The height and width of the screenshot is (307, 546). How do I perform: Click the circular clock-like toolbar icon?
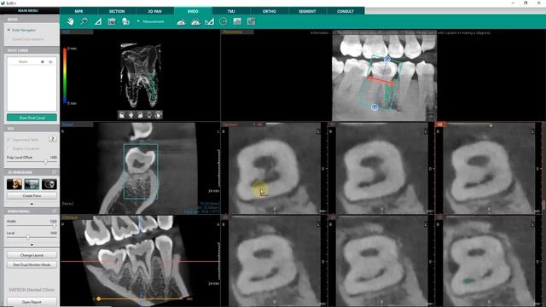[x=224, y=21]
